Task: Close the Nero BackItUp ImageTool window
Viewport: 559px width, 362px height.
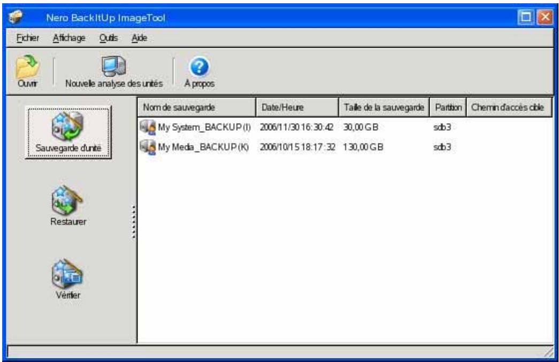Action: pos(545,17)
